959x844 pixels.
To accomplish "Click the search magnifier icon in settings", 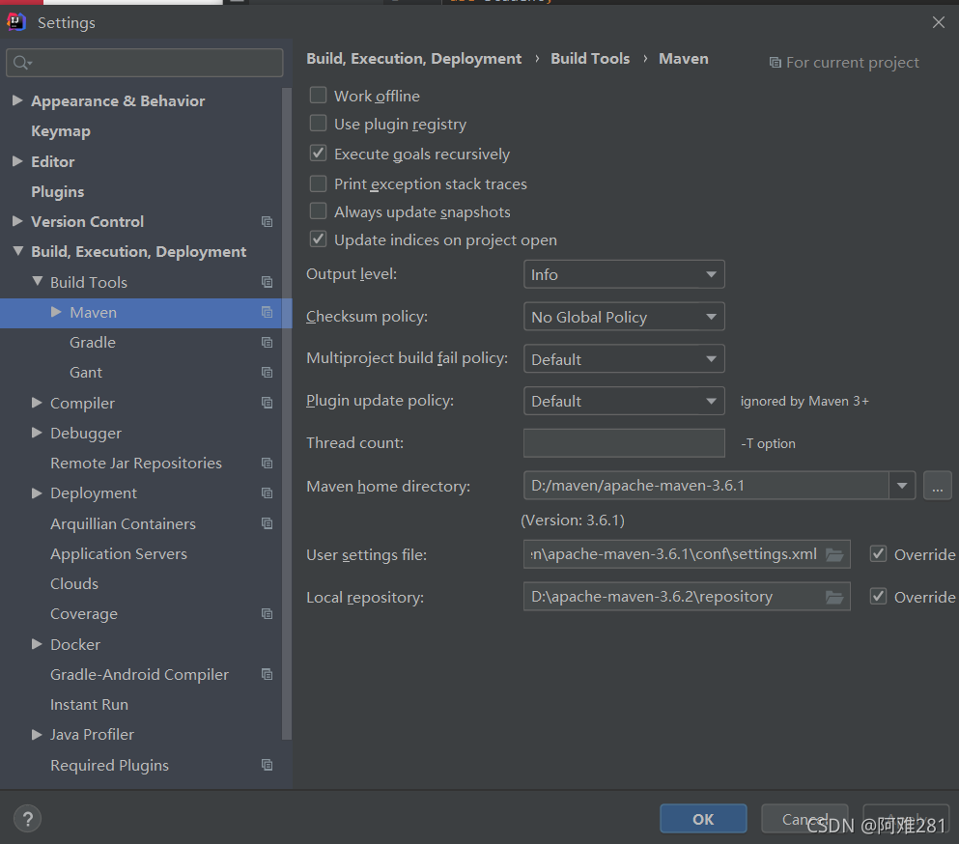I will [x=22, y=63].
